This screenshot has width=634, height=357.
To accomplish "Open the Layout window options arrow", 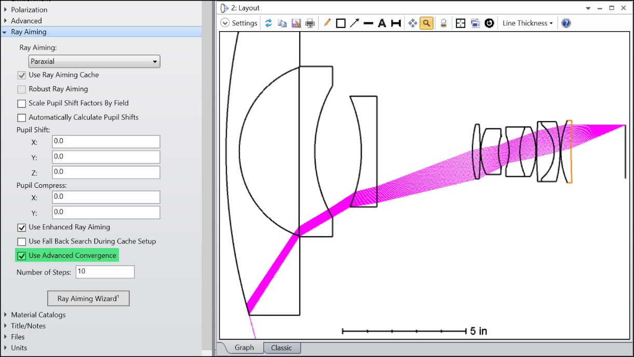I will (588, 8).
